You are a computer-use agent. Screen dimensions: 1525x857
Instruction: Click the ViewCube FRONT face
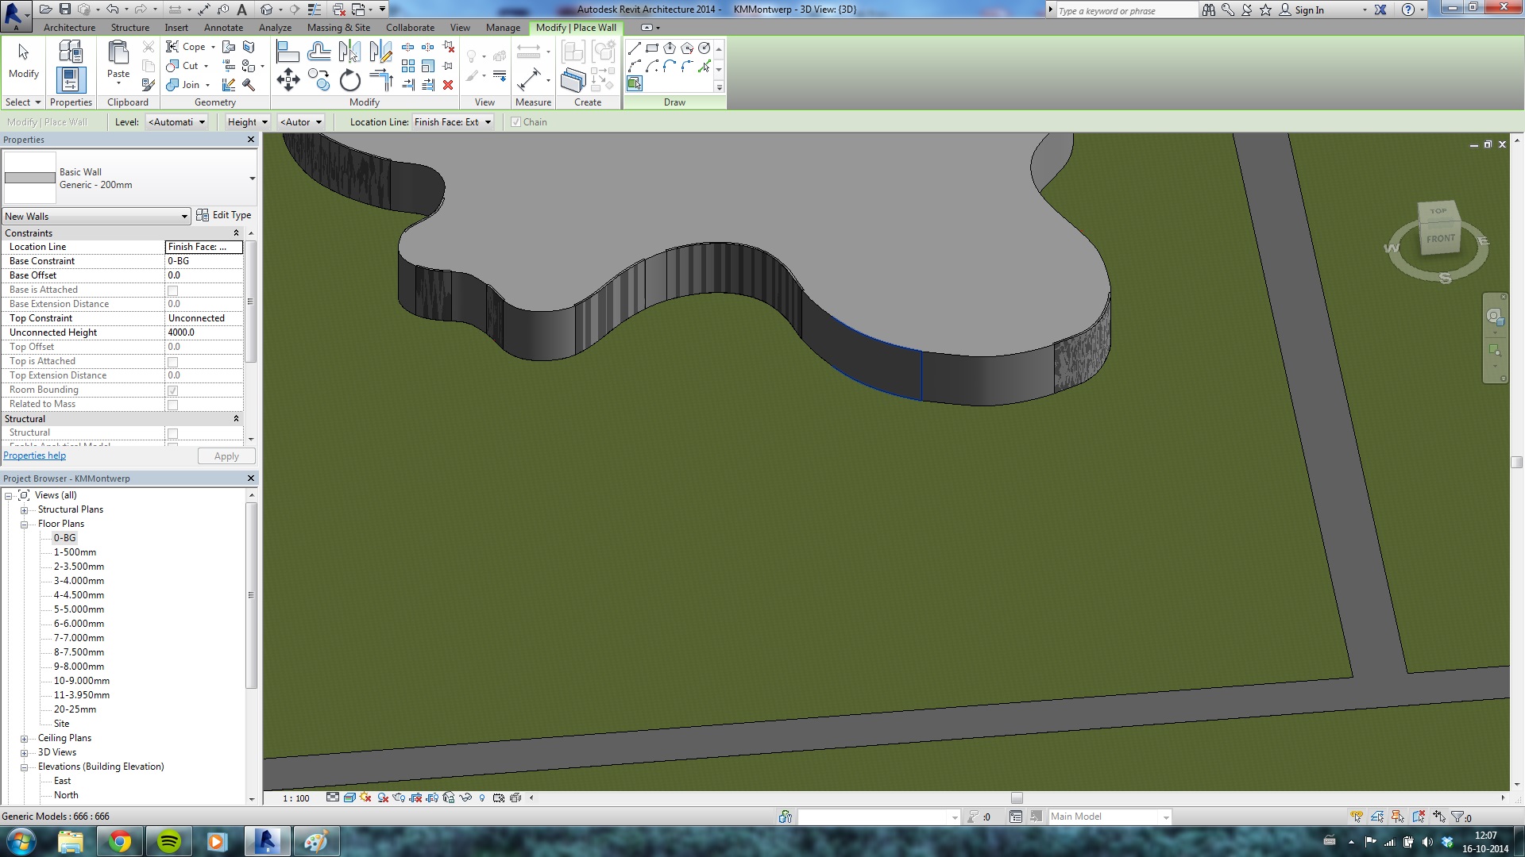pos(1440,238)
